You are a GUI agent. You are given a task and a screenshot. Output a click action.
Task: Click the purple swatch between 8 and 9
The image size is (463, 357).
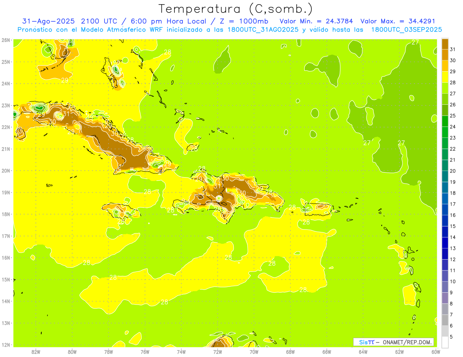point(445,298)
